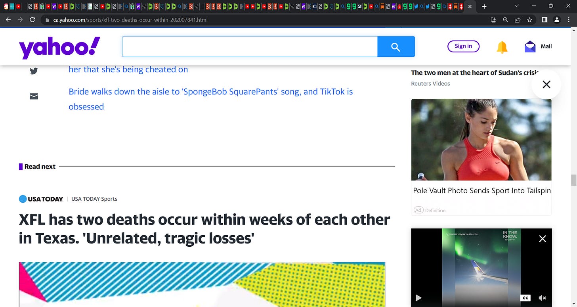Close the active browser tab

[470, 6]
